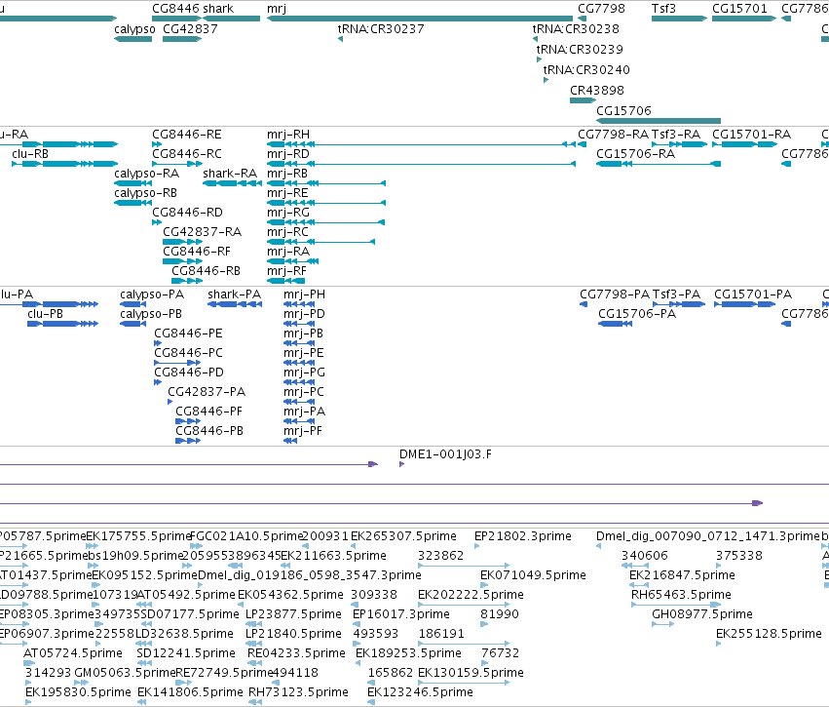The image size is (829, 707).
Task: Click the CG15701 gene label
Action: (739, 9)
